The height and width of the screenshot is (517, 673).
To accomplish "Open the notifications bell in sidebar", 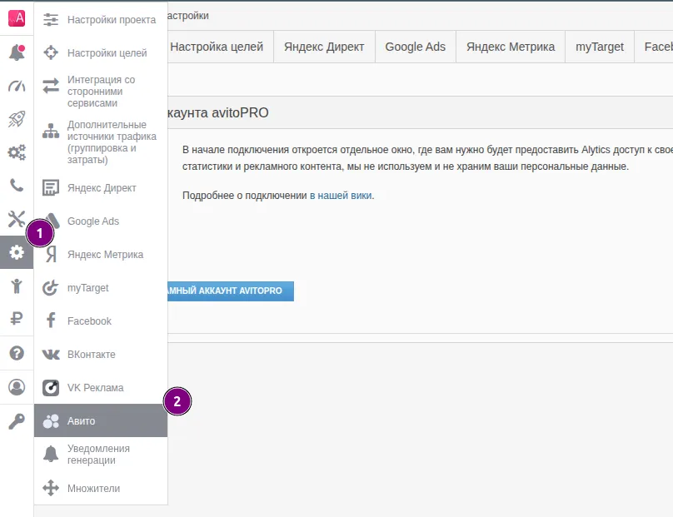I will click(x=17, y=52).
